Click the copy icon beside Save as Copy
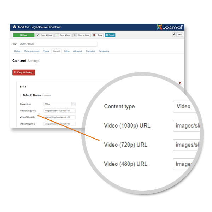 [75, 35]
